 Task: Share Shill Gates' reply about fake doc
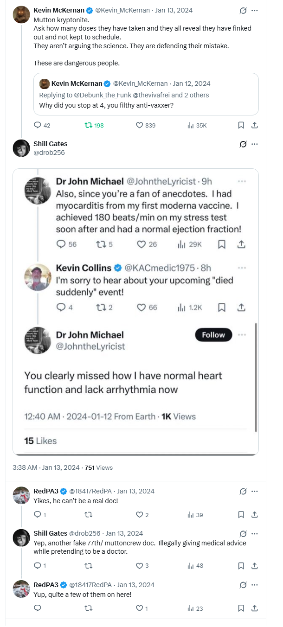(254, 565)
